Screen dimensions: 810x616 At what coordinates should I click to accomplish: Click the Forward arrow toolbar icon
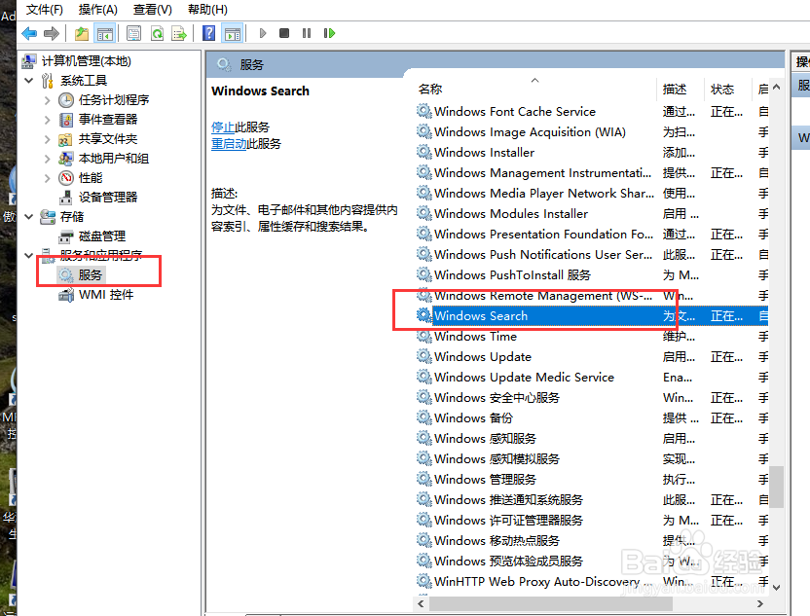coord(52,33)
